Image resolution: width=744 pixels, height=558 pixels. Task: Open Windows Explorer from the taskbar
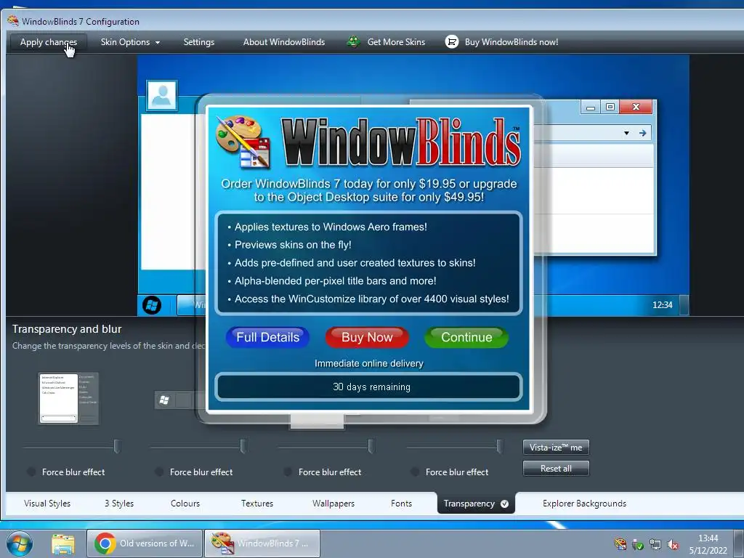[x=62, y=543]
